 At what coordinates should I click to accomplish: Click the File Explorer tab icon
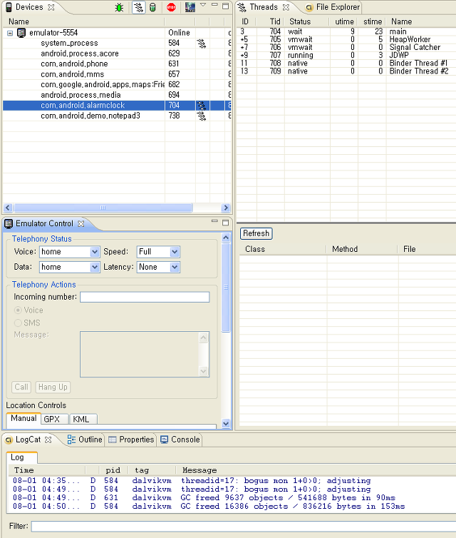tap(309, 8)
